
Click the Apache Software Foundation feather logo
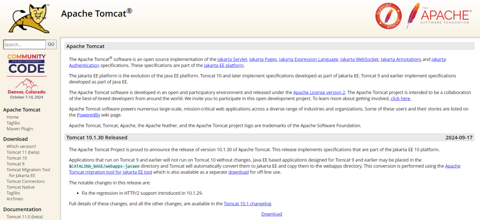pyautogui.click(x=438, y=16)
